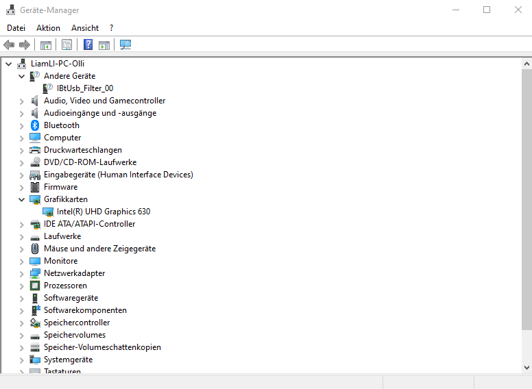Open the Ansicht menu

[x=85, y=28]
